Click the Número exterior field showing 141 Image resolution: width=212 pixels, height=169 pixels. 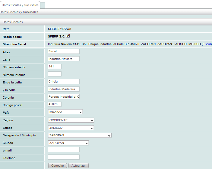[55, 67]
